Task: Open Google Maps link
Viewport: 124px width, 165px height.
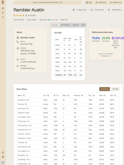Action: (115, 10)
